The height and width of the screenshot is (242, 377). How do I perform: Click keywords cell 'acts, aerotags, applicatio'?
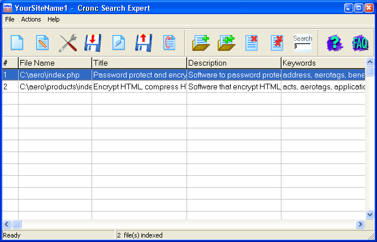tap(323, 87)
